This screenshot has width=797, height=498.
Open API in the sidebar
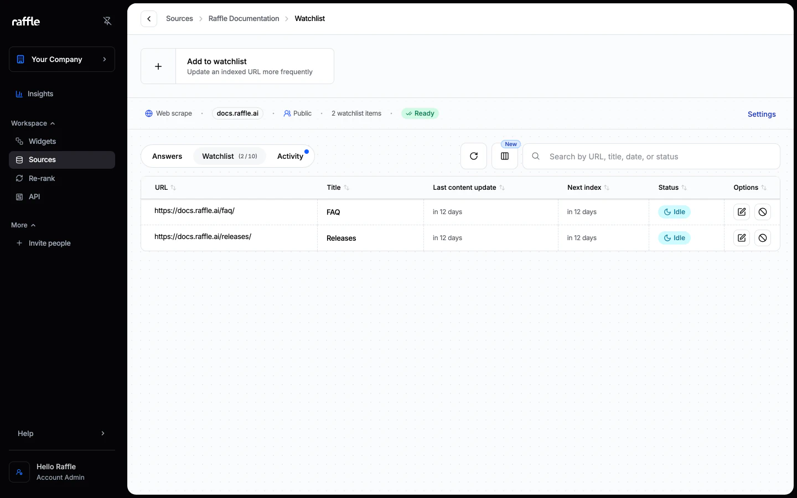pos(62,196)
